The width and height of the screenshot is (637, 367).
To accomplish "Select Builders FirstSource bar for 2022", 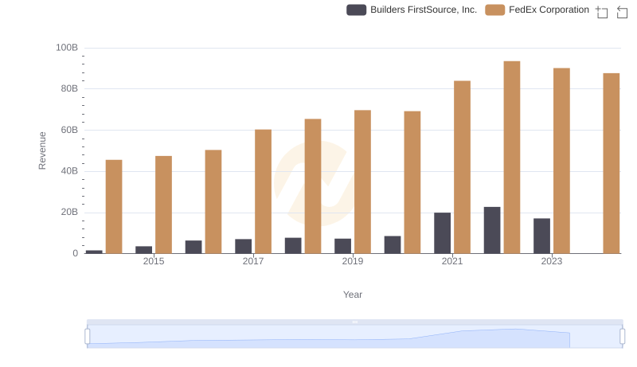I will 492,230.
